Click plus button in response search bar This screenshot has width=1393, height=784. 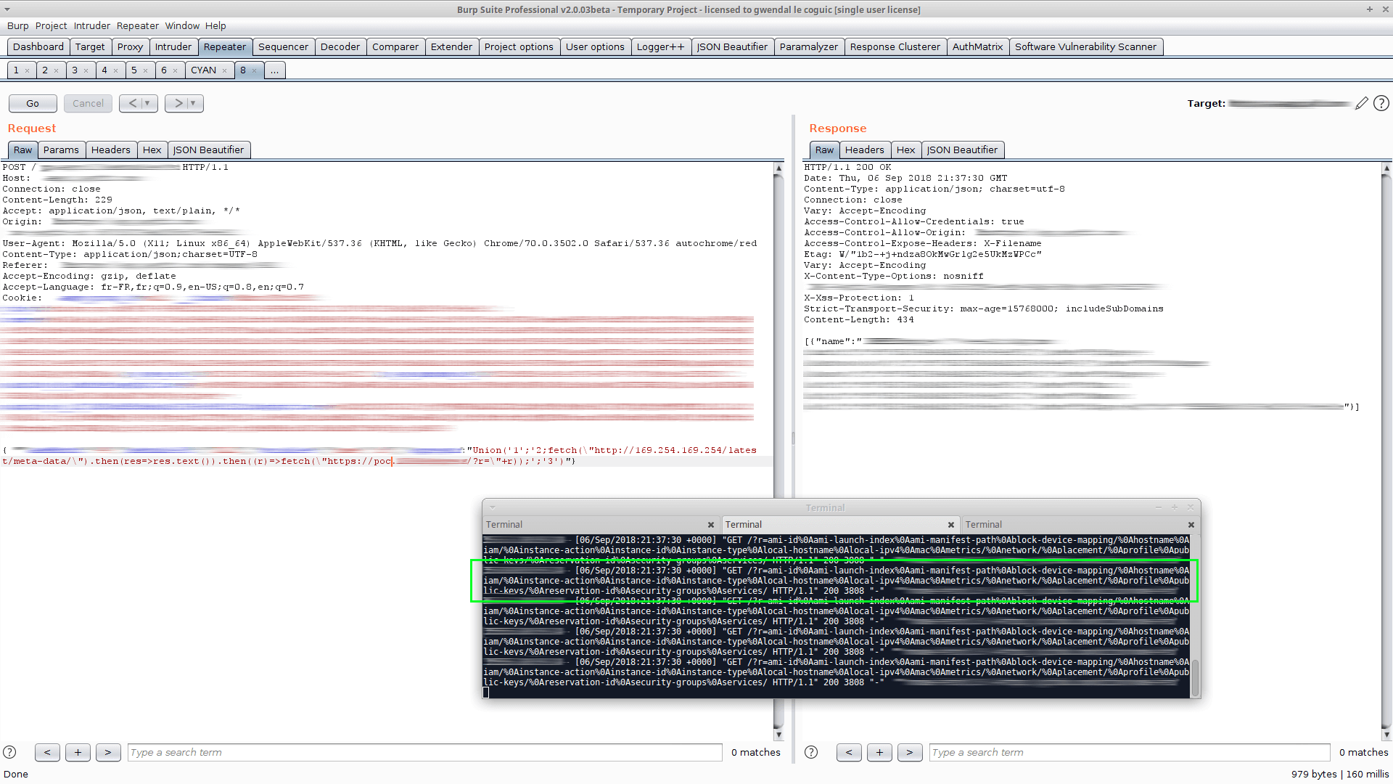(879, 752)
